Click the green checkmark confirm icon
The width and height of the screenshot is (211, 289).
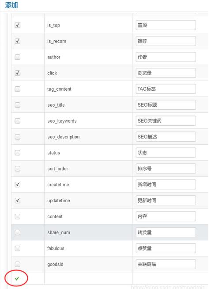17,278
